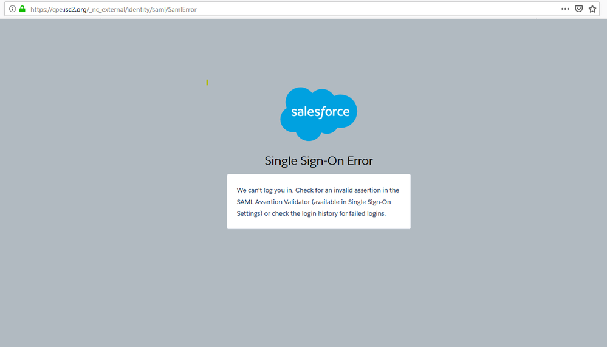This screenshot has width=607, height=347.
Task: Bookmark this page with the star icon
Action: [x=592, y=9]
